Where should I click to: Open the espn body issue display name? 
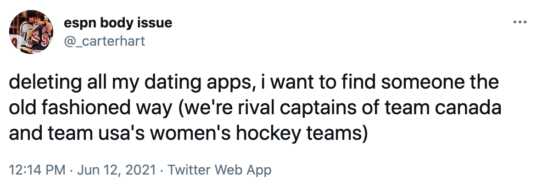[117, 22]
